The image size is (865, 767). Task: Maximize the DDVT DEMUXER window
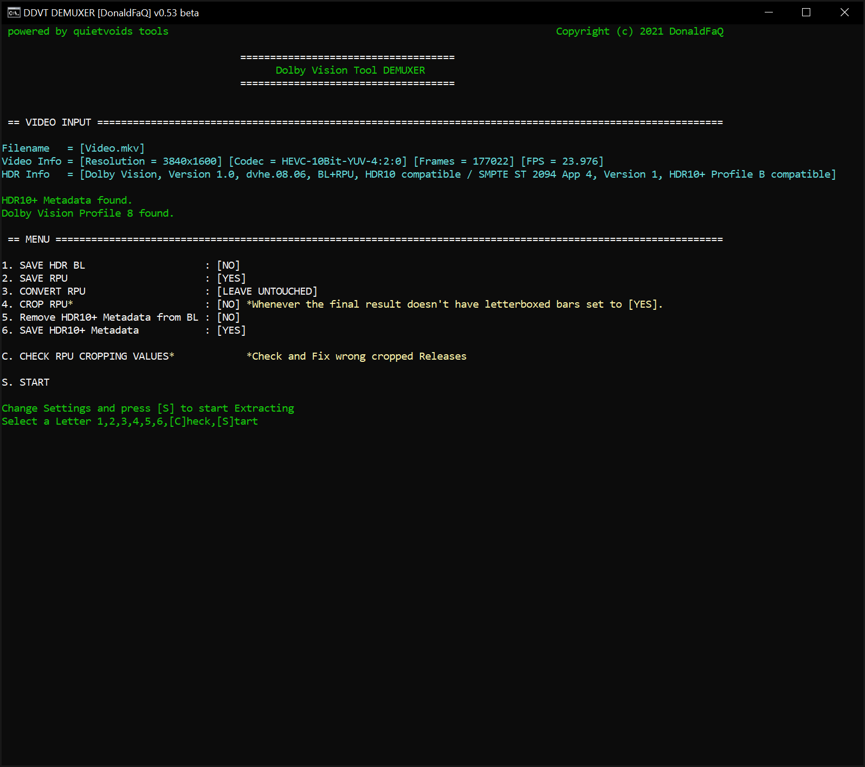(806, 12)
